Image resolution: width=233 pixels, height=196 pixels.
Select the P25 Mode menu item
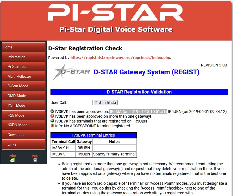pyautogui.click(x=23, y=115)
